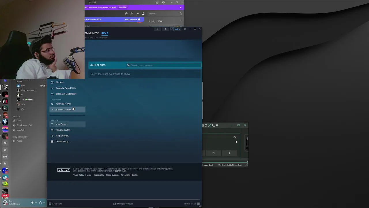Screen dimensions: 369x208
Task: Open Followed Players in sidebar
Action: [67, 104]
